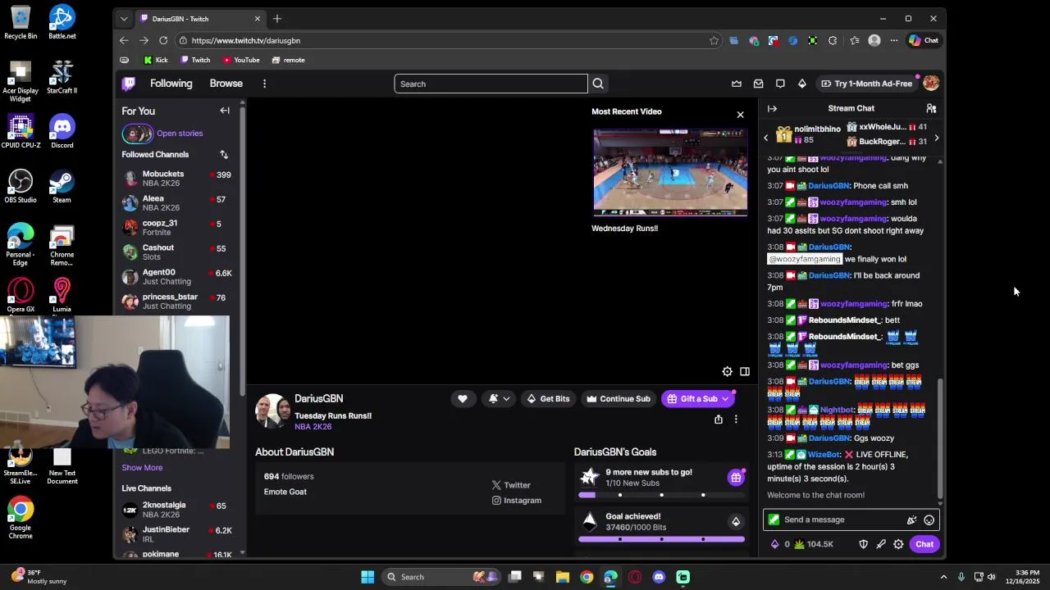Open Discord from the taskbar
Image resolution: width=1050 pixels, height=590 pixels.
pyautogui.click(x=659, y=577)
